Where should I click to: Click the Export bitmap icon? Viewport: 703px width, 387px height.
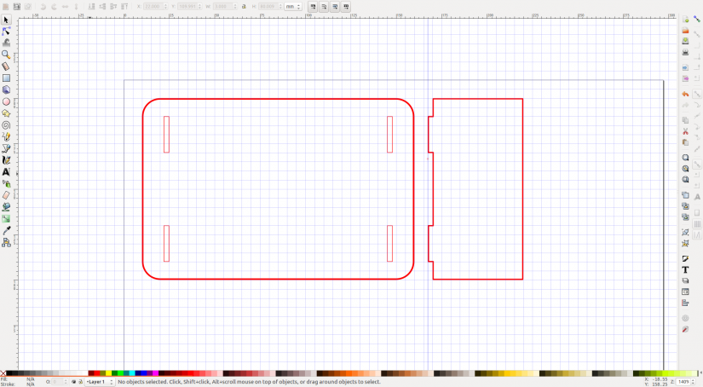[x=685, y=78]
